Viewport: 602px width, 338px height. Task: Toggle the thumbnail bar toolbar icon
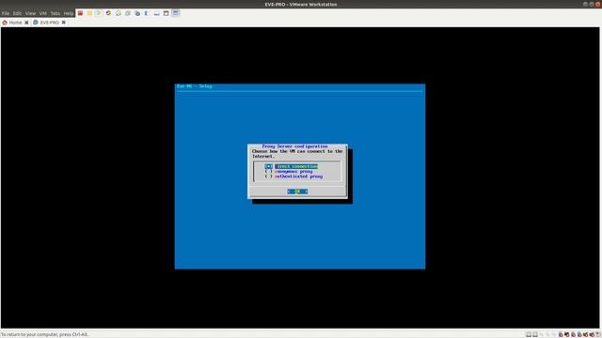point(157,13)
